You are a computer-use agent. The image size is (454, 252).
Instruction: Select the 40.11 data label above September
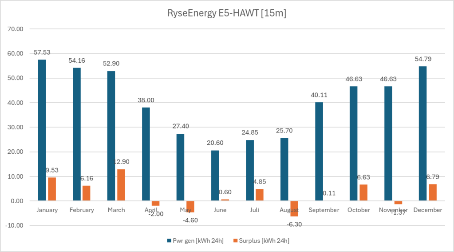click(x=319, y=95)
